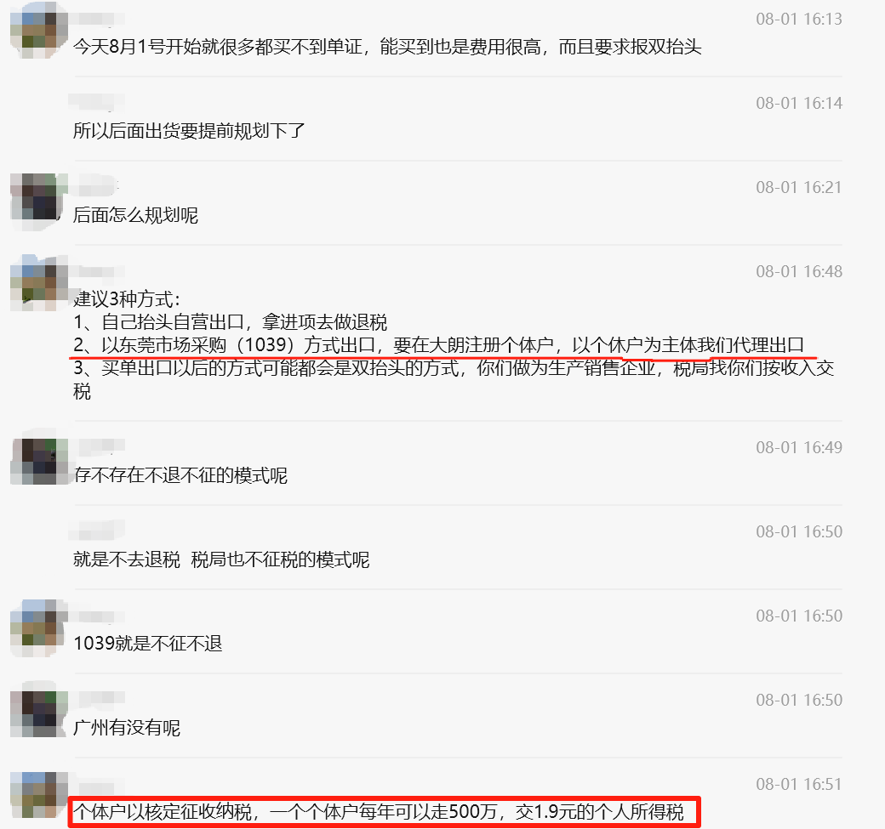Select message 所以后面出货要提前规划下了
This screenshot has width=885, height=829.
189,131
